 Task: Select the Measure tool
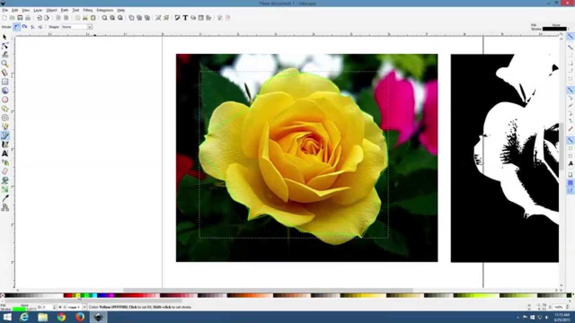point(5,72)
